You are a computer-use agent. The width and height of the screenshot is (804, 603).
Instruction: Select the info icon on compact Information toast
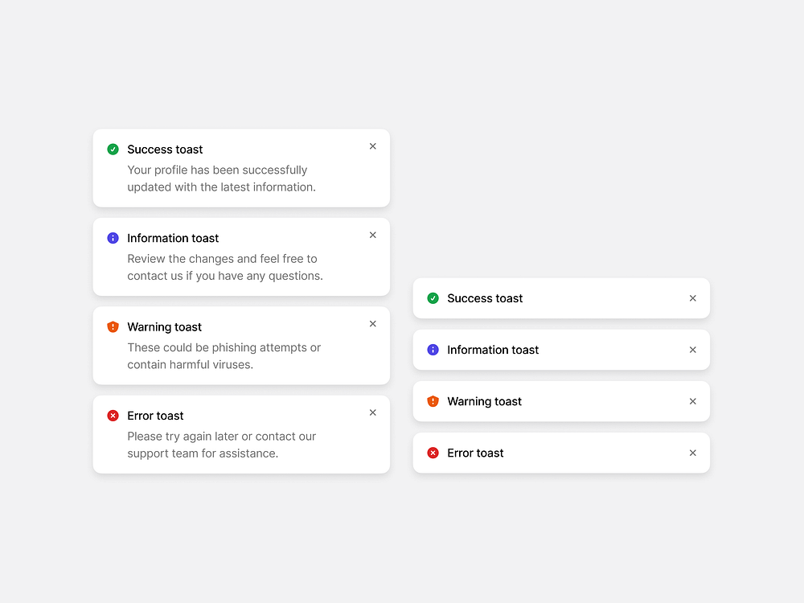(x=433, y=350)
